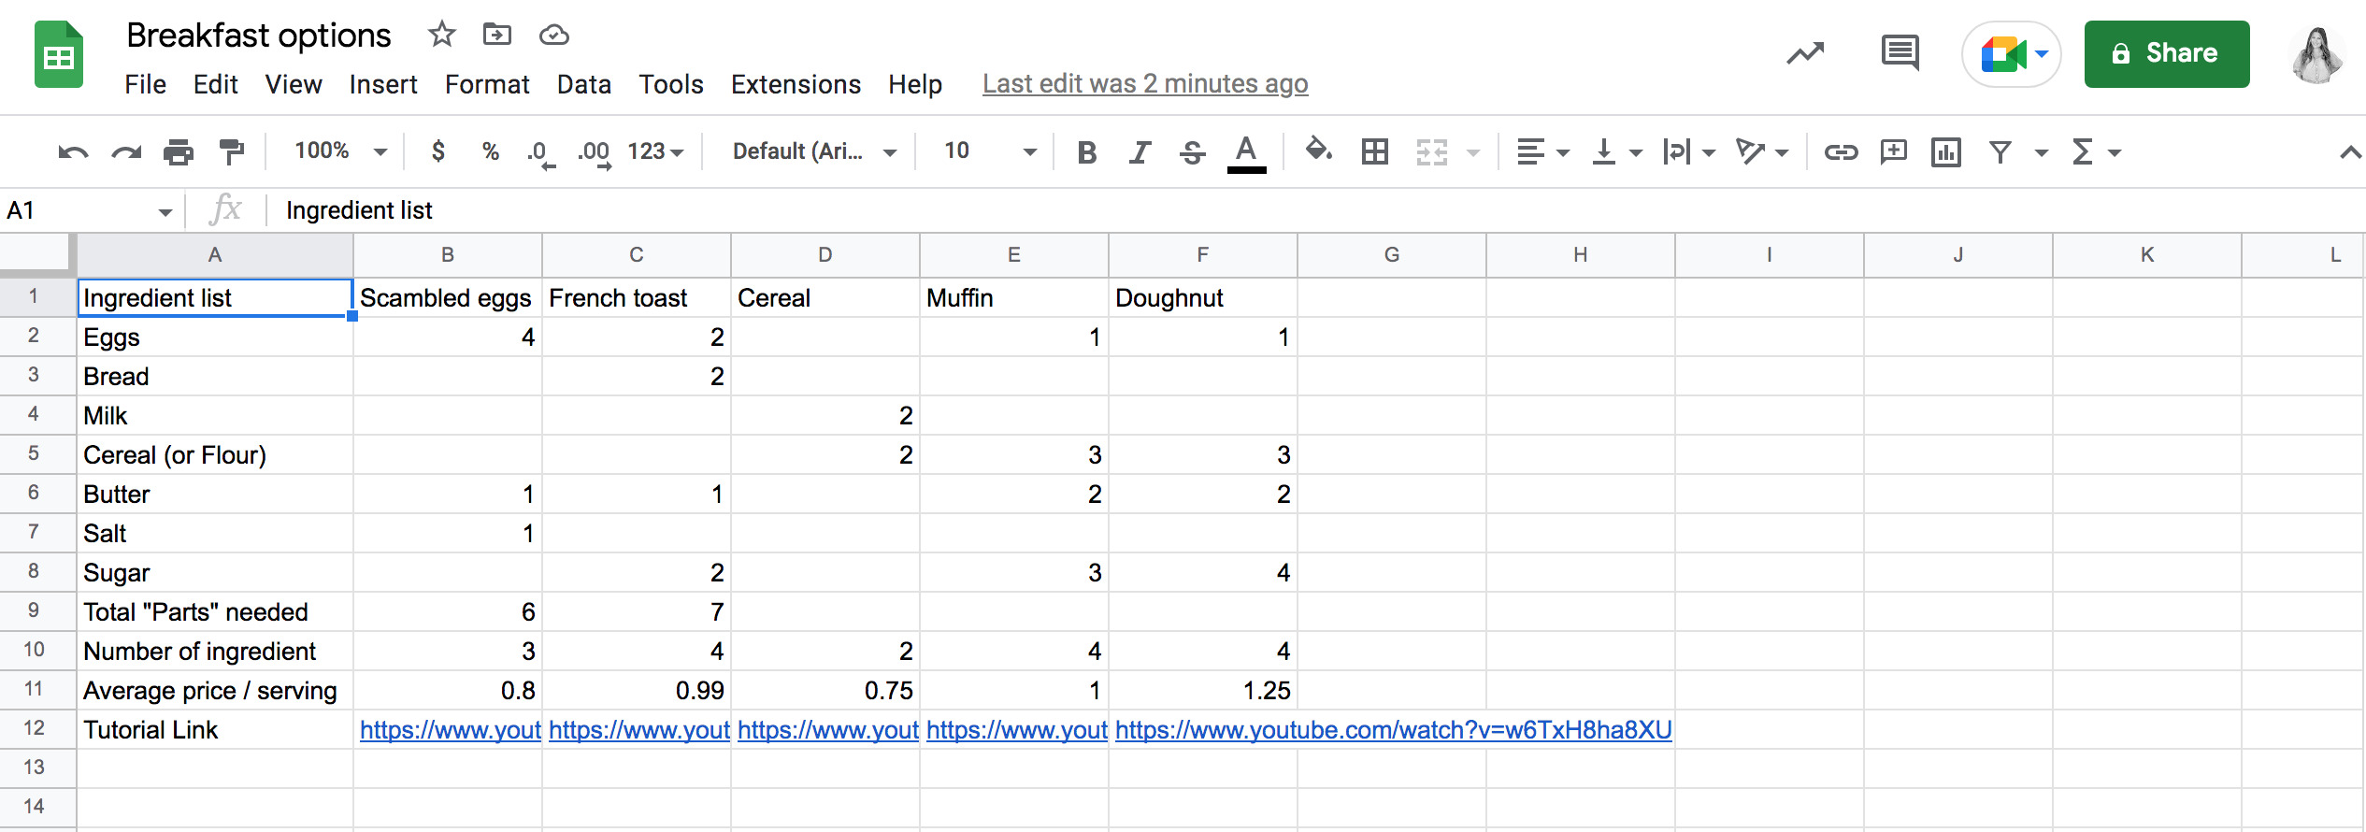Screen dimensions: 2366x832
Task: Open the Fill color paint bucket
Action: [1318, 150]
